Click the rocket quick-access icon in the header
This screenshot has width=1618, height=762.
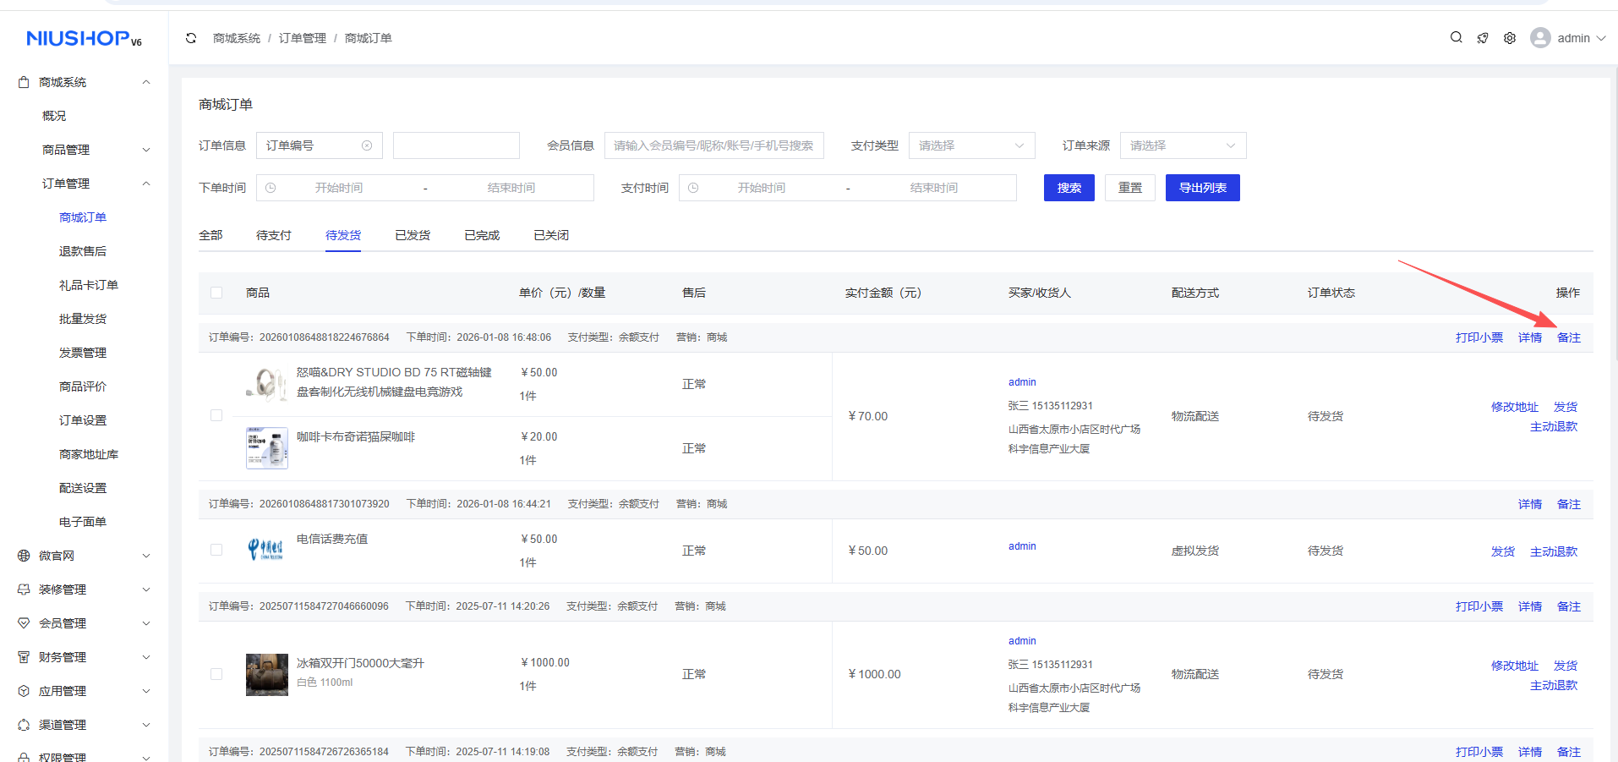(1483, 38)
